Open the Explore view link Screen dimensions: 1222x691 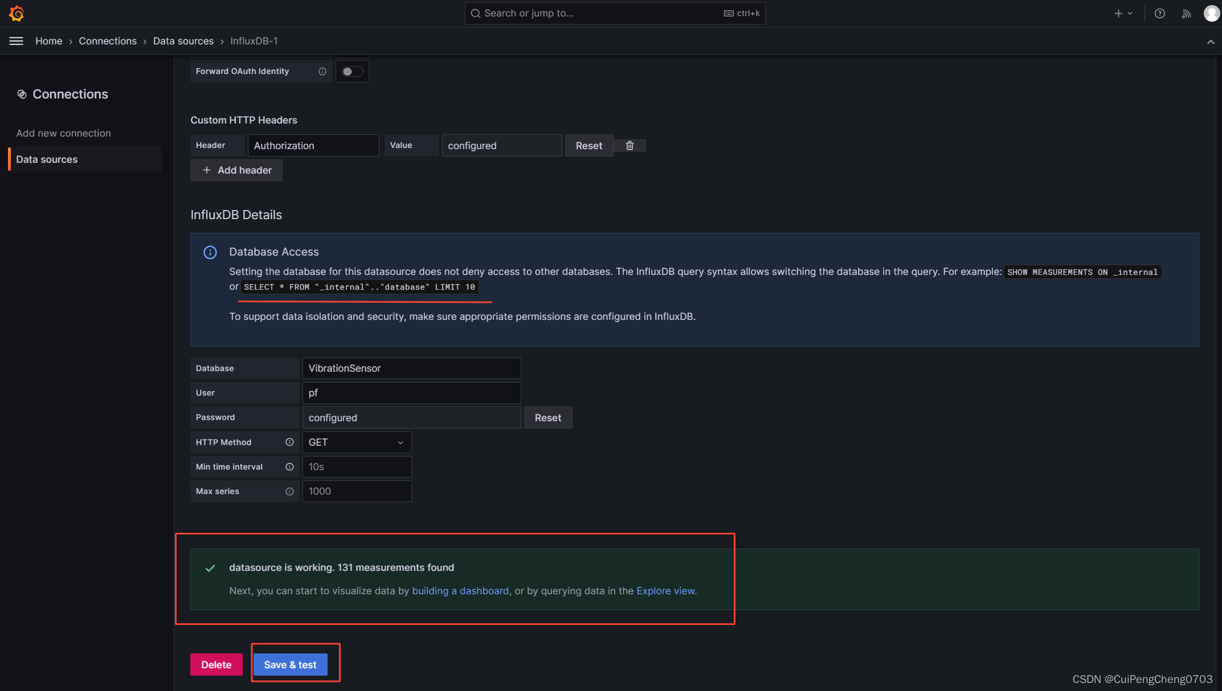click(665, 591)
